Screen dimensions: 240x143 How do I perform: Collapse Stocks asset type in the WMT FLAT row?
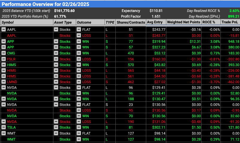point(56,133)
